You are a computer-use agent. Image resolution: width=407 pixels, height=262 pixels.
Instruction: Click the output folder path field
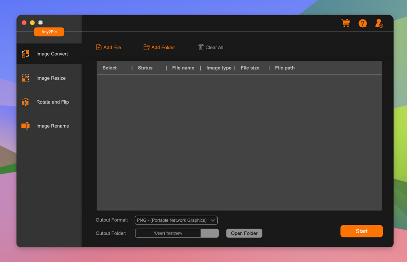(167, 233)
